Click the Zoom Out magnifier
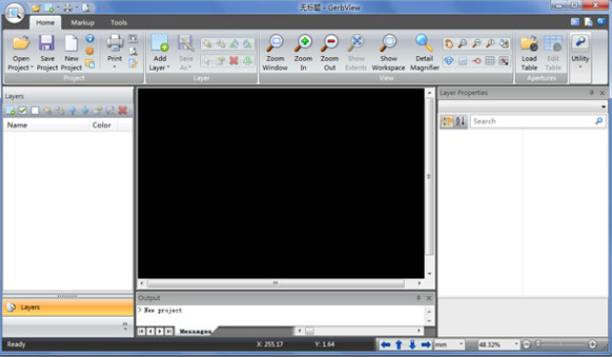This screenshot has width=612, height=357. (330, 43)
